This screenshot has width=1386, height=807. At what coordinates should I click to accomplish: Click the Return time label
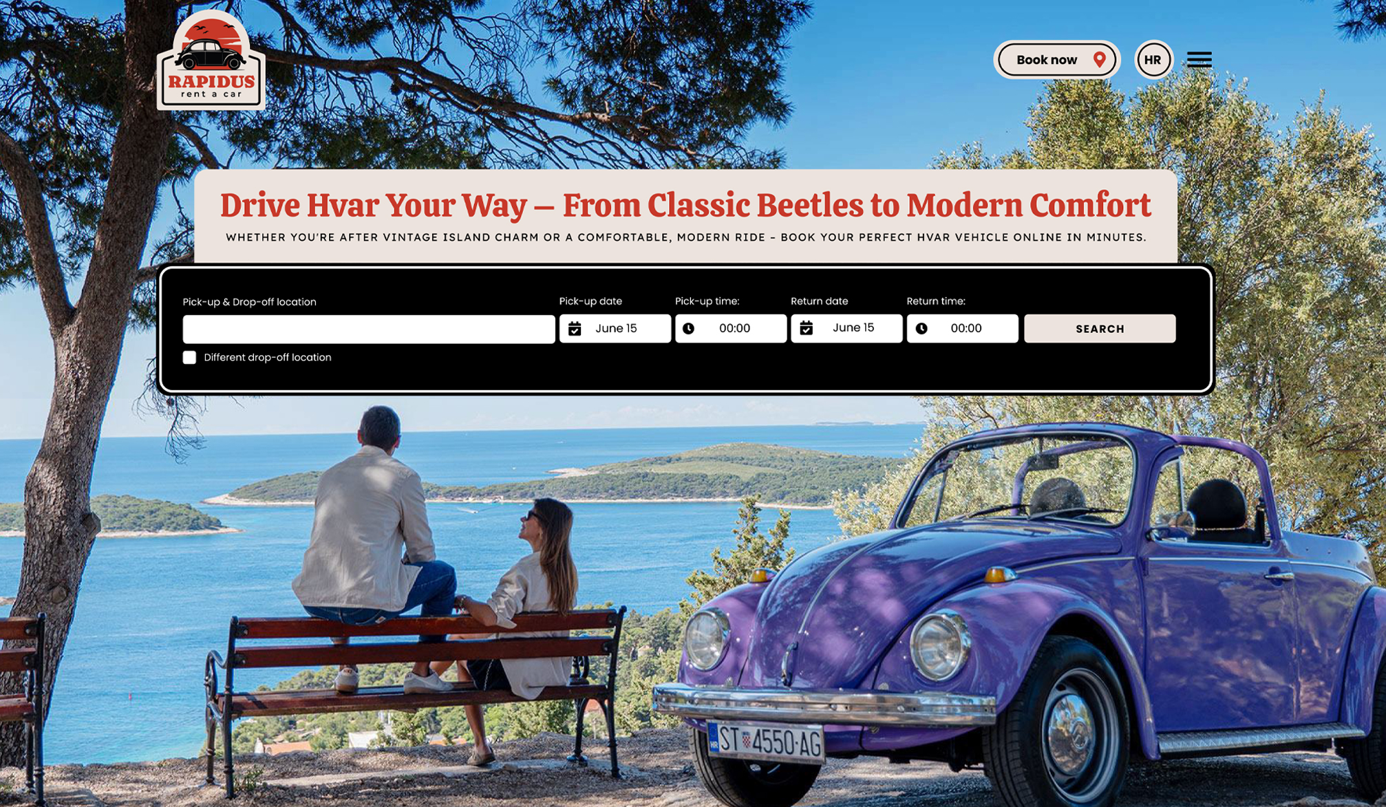pyautogui.click(x=936, y=301)
